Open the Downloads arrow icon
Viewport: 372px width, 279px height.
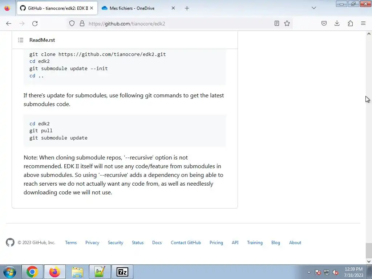coord(337,23)
